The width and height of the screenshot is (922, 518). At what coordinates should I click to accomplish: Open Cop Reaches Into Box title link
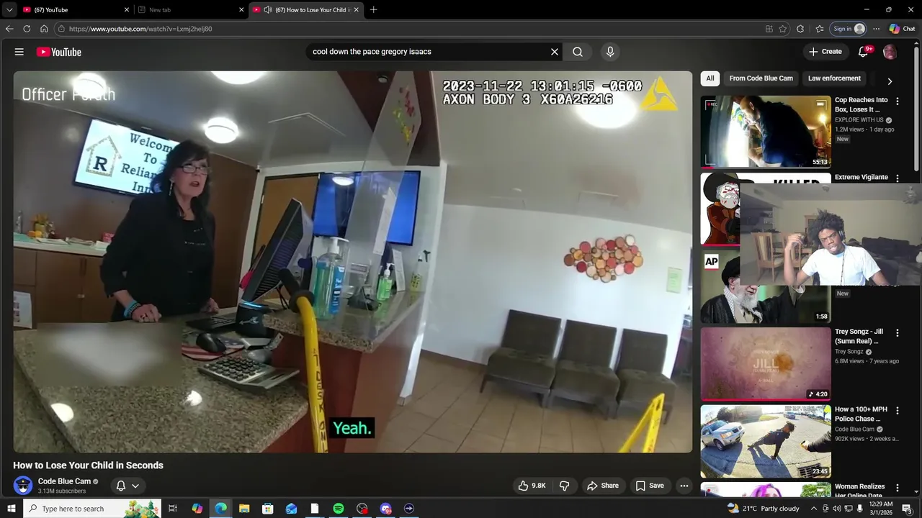click(x=861, y=104)
